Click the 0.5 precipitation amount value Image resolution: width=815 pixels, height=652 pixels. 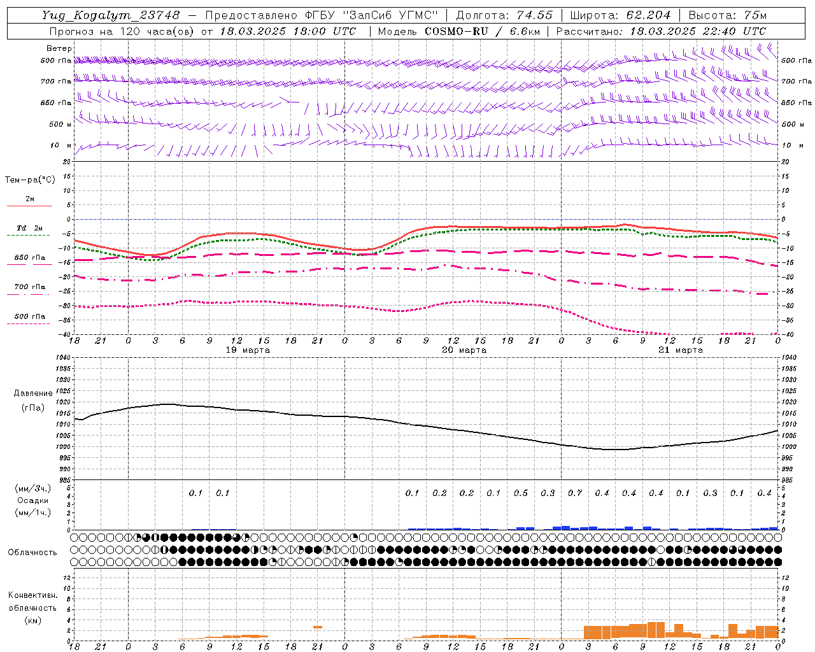pos(521,493)
